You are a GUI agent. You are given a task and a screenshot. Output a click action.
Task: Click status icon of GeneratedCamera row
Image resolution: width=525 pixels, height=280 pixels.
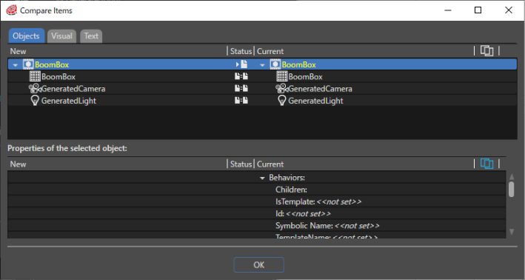(241, 88)
